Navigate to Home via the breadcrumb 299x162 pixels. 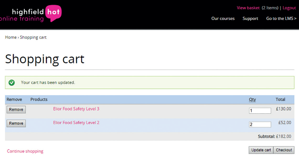[x=11, y=37]
